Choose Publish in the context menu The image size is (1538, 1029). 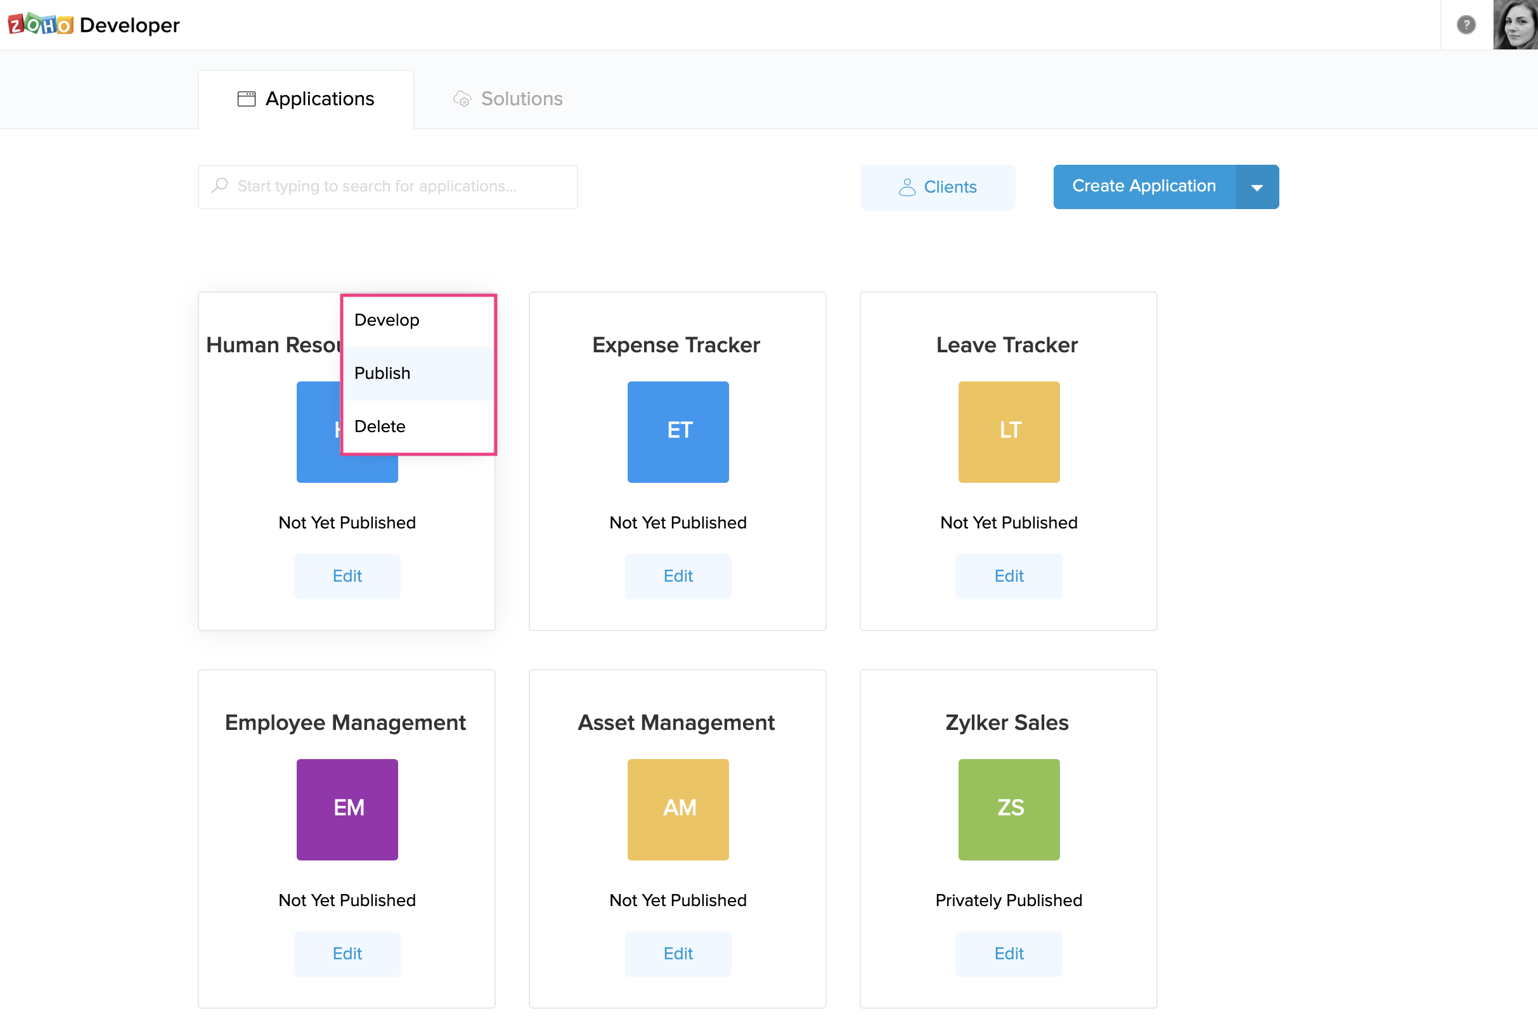(x=382, y=373)
